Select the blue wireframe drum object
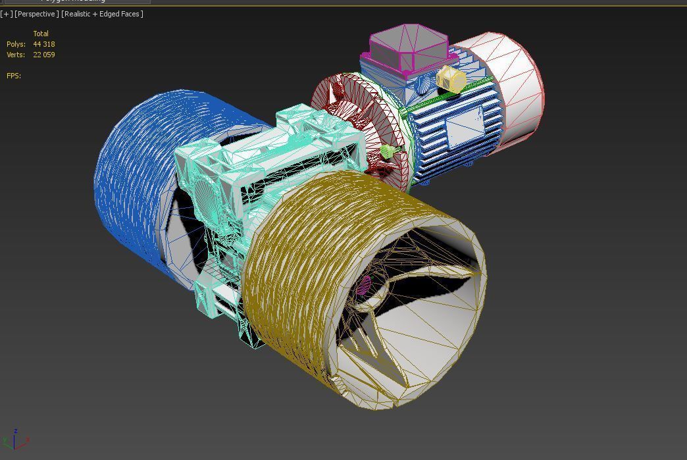The image size is (687, 460). (136, 175)
